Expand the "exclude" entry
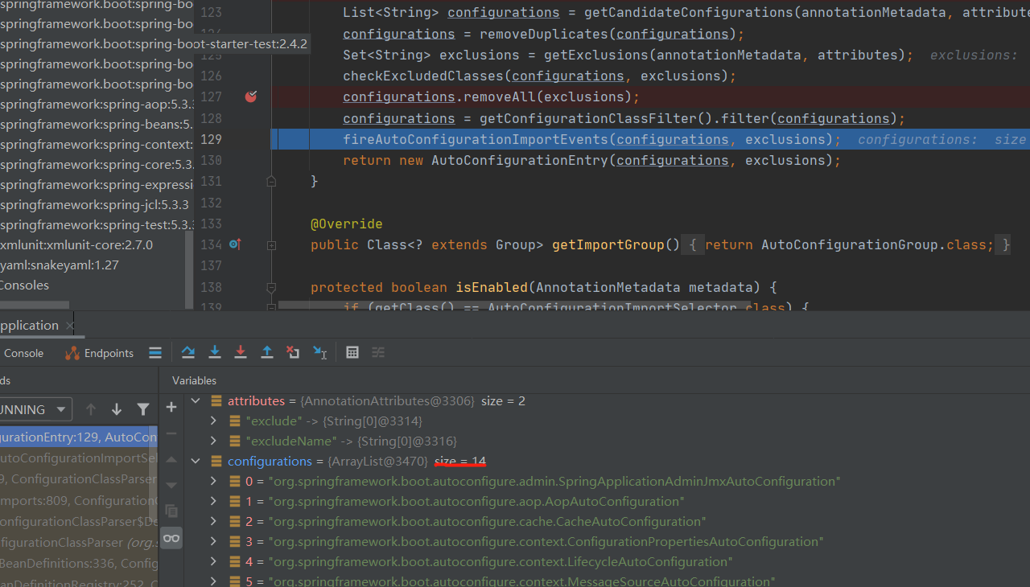This screenshot has height=587, width=1030. [x=213, y=421]
